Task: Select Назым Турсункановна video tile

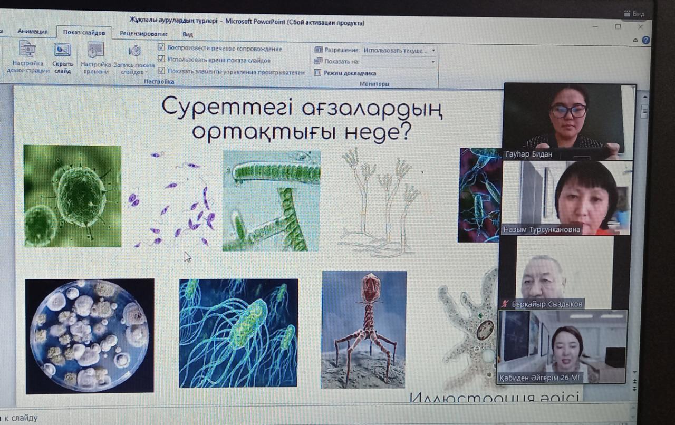Action: [567, 197]
